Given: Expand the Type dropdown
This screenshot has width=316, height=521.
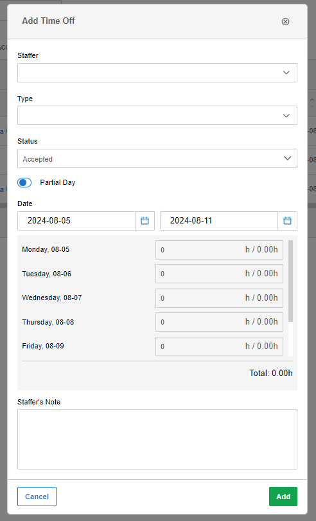Looking at the screenshot, I should pyautogui.click(x=157, y=115).
